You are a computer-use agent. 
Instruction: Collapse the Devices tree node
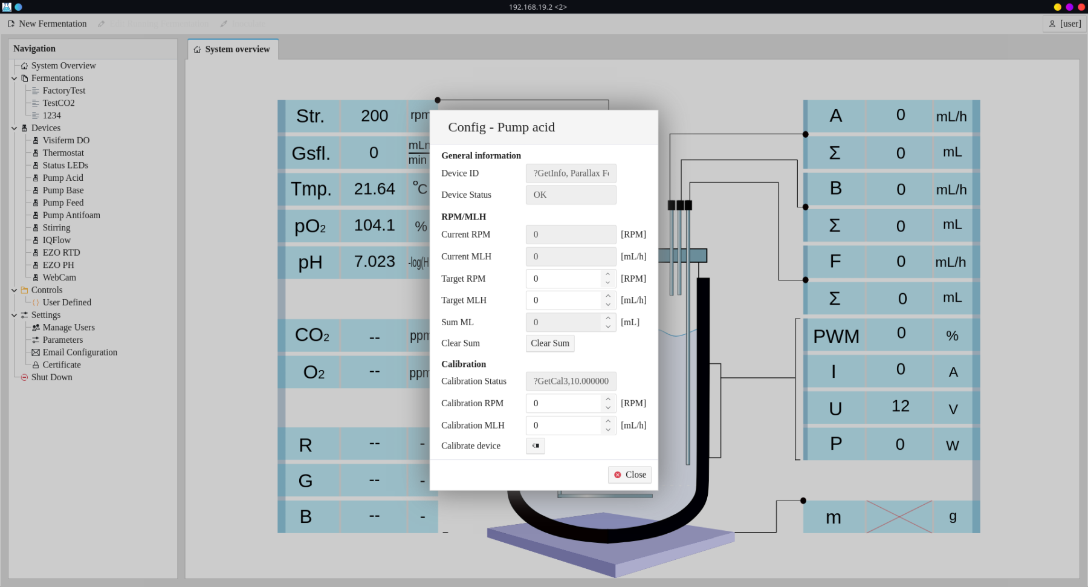[x=14, y=128]
